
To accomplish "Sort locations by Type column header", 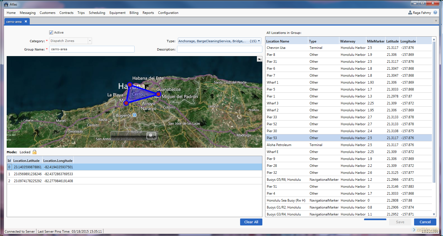I will click(323, 41).
